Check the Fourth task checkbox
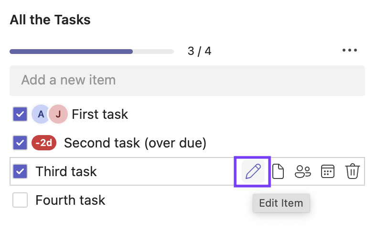Screen dimensions: 387x231 20,200
